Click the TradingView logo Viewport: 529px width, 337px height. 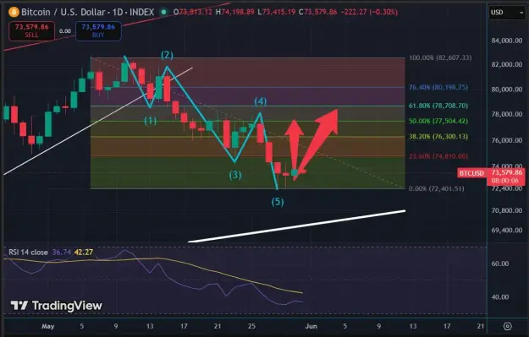pos(57,306)
